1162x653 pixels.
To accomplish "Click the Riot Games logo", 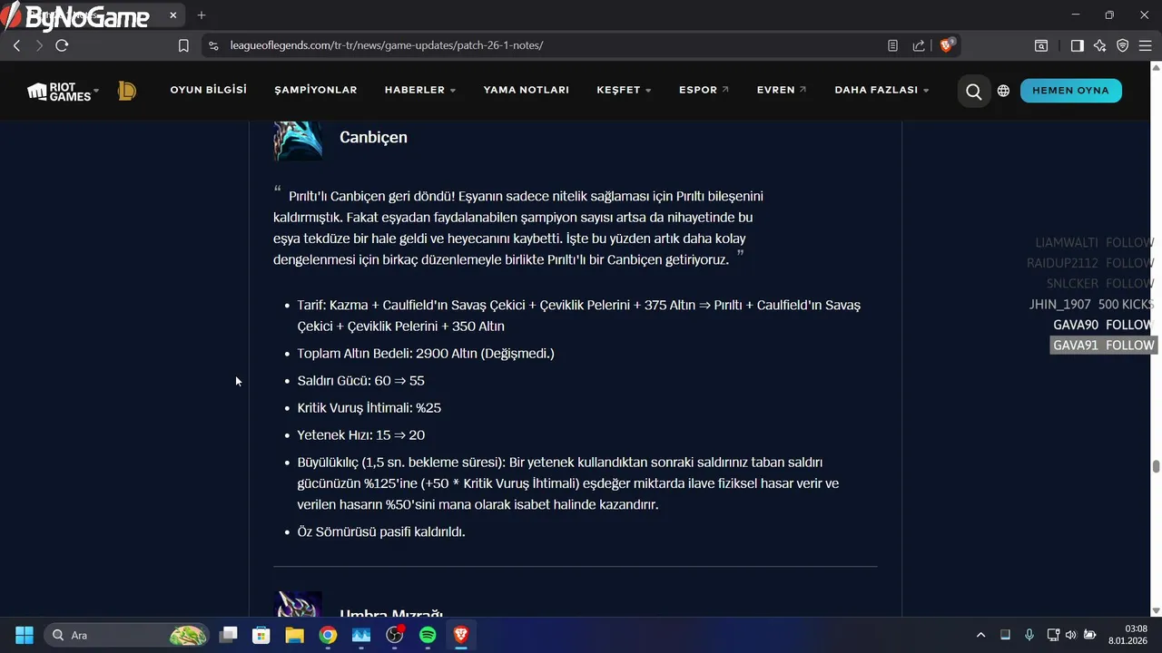I will [x=59, y=91].
